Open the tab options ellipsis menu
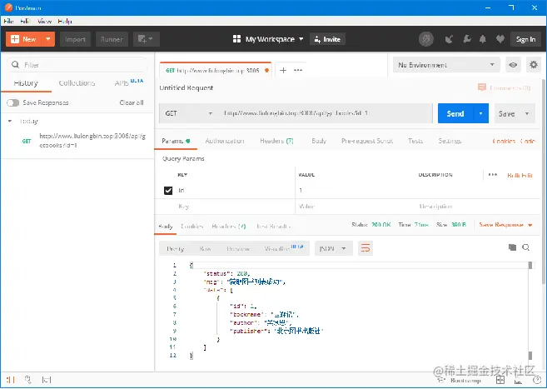Viewport: 547px width, 389px height. click(297, 70)
